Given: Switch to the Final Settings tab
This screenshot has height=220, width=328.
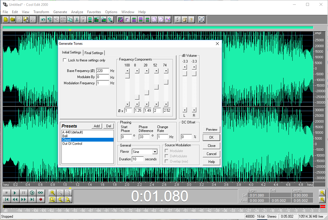Looking at the screenshot, I should coord(94,53).
